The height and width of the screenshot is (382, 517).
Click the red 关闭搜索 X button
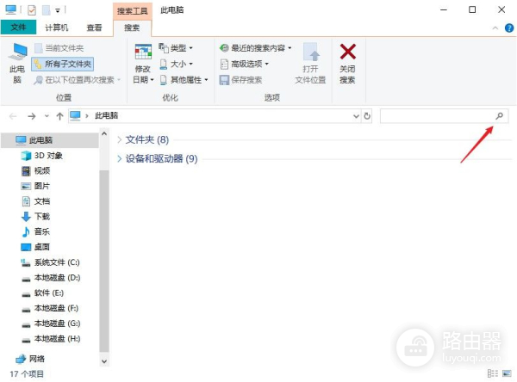pyautogui.click(x=348, y=52)
